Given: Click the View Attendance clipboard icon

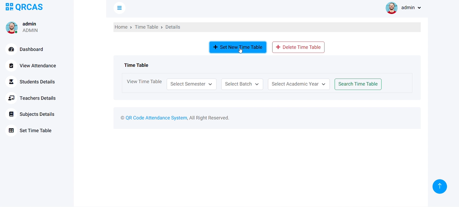Looking at the screenshot, I should [x=11, y=66].
